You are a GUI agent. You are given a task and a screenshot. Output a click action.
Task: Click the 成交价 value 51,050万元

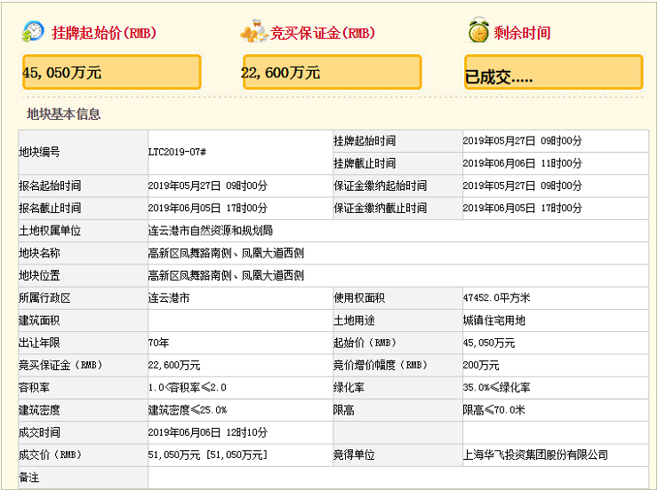[207, 454]
